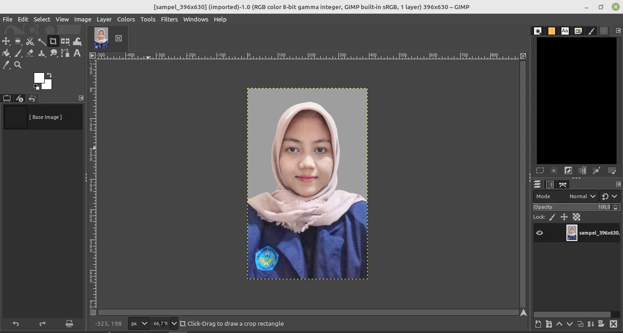This screenshot has width=623, height=333.
Task: Swap foreground and background colors
Action: (49, 75)
